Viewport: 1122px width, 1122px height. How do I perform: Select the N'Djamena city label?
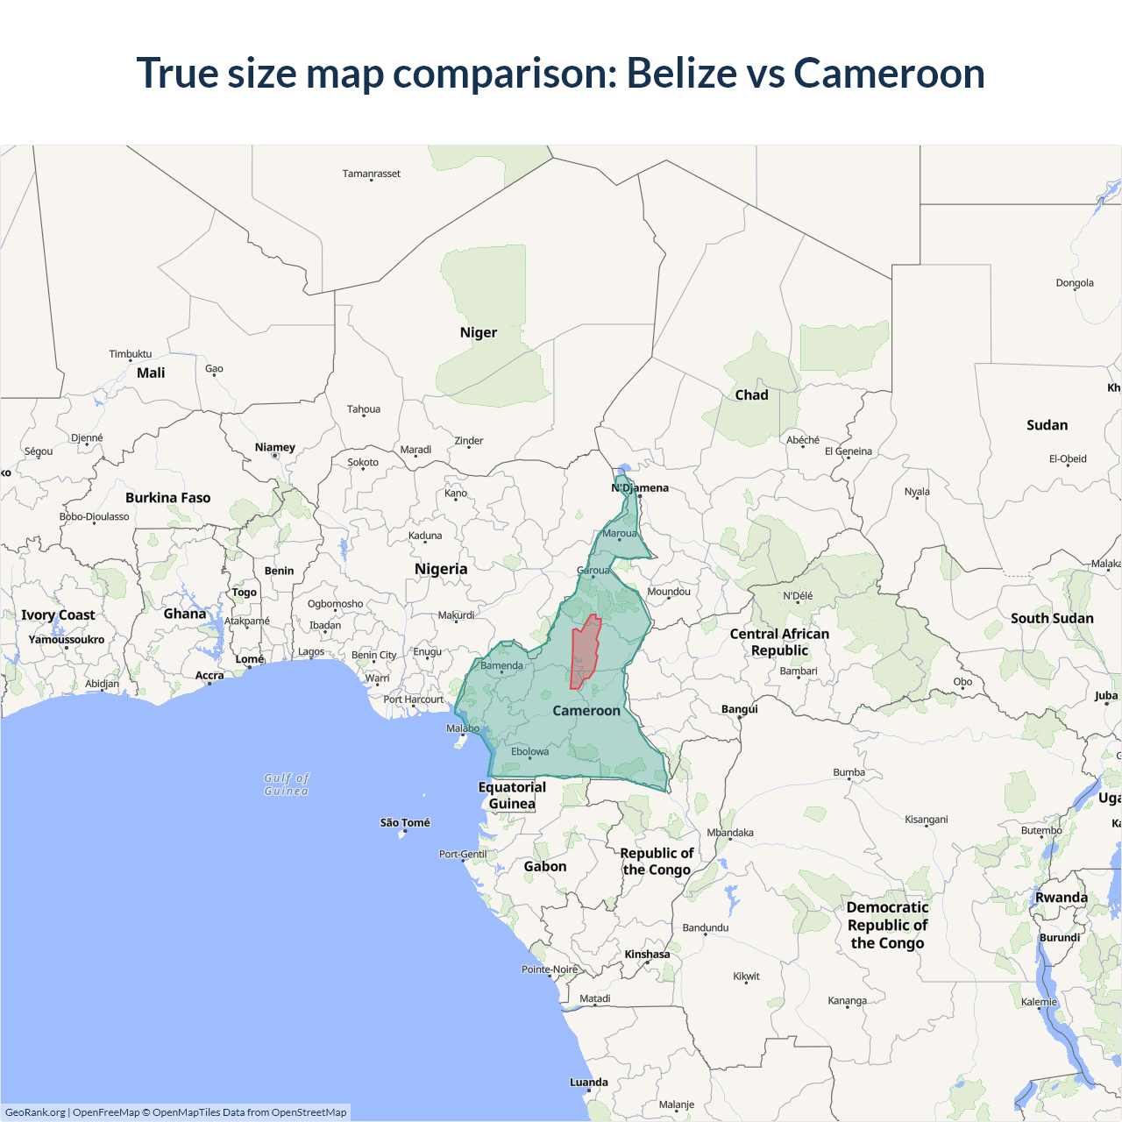(x=640, y=488)
